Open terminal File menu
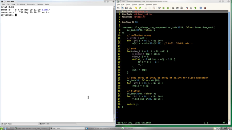232x130 pixels. point(3,4)
